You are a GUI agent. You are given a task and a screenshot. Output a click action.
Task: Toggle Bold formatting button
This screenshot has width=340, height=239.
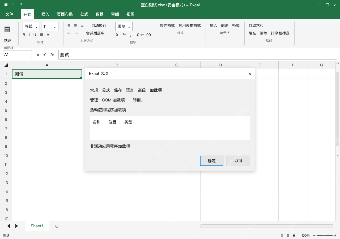tap(24, 35)
